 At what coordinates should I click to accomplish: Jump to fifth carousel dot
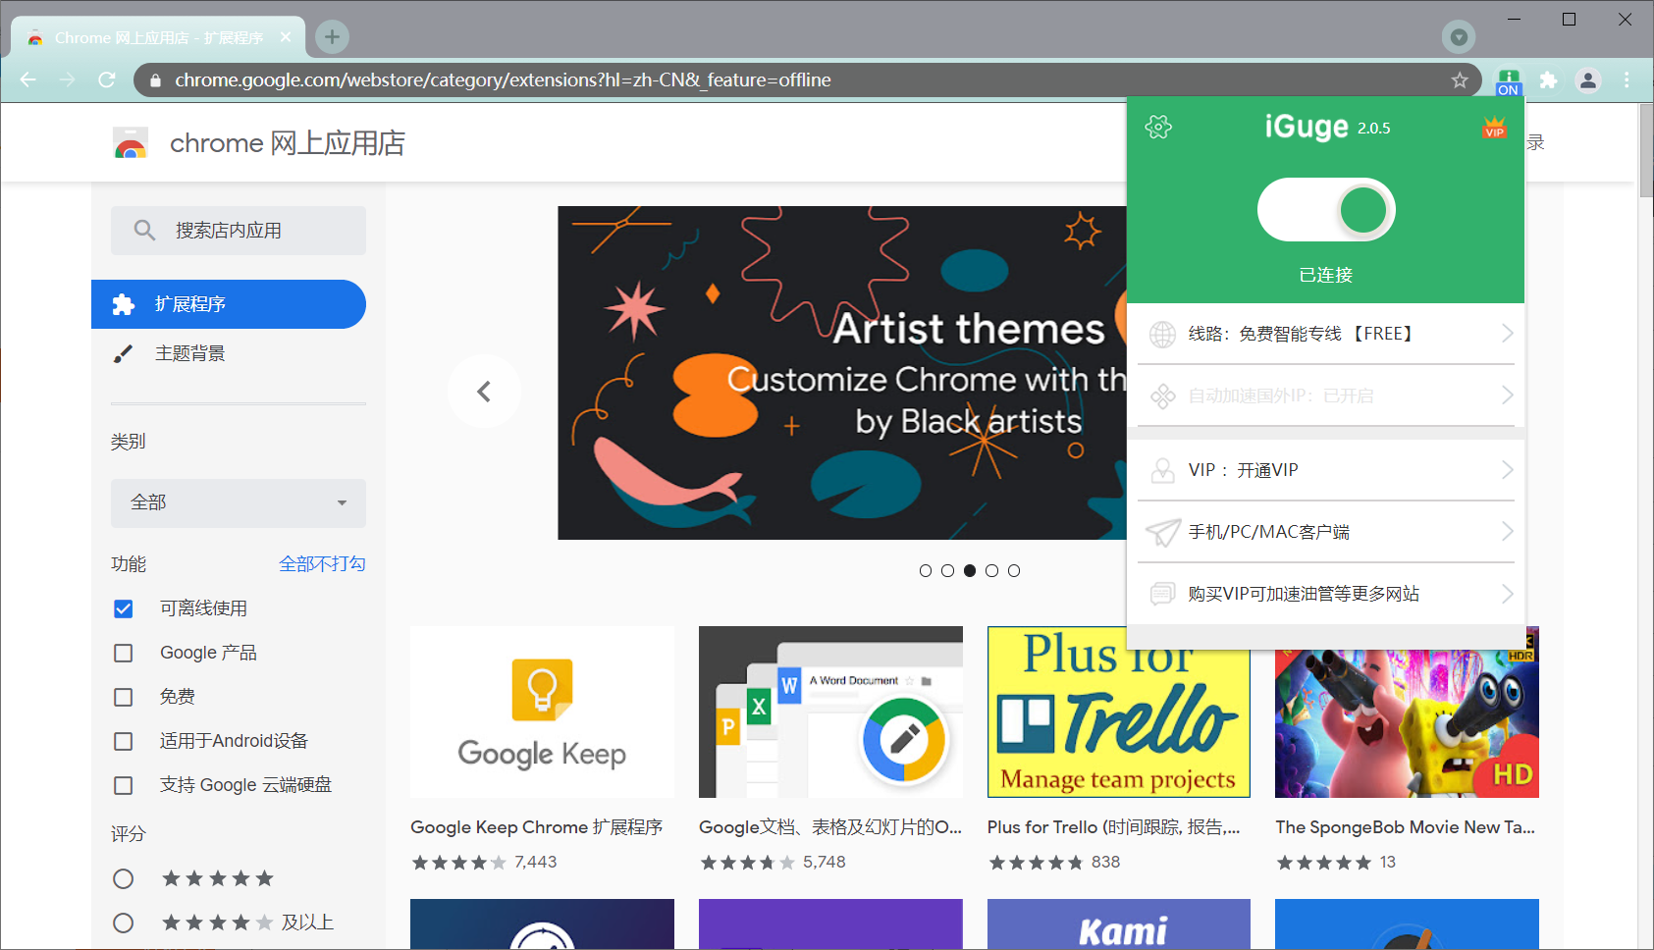[x=1014, y=570]
